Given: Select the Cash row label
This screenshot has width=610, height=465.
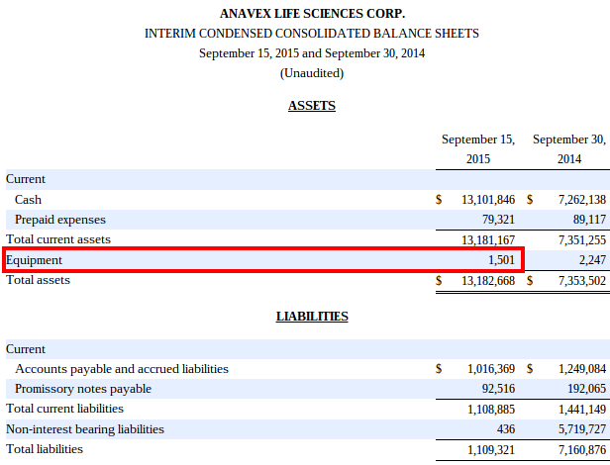Looking at the screenshot, I should pyautogui.click(x=28, y=200).
